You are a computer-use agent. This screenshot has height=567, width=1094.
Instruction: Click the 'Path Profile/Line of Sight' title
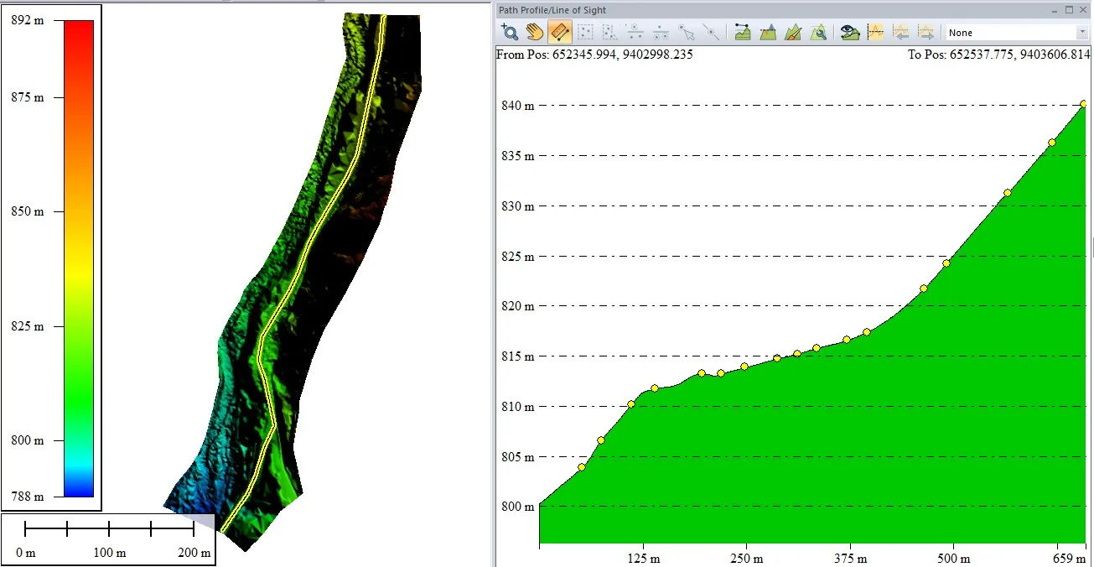coord(552,10)
